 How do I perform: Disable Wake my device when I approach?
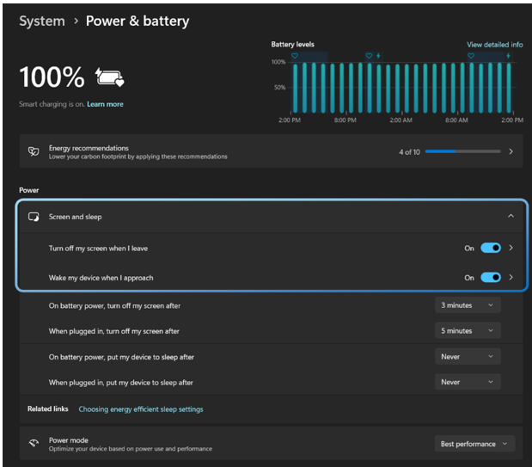click(x=490, y=278)
